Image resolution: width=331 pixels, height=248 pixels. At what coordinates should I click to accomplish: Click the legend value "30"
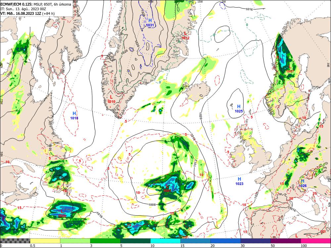tap(243, 246)
